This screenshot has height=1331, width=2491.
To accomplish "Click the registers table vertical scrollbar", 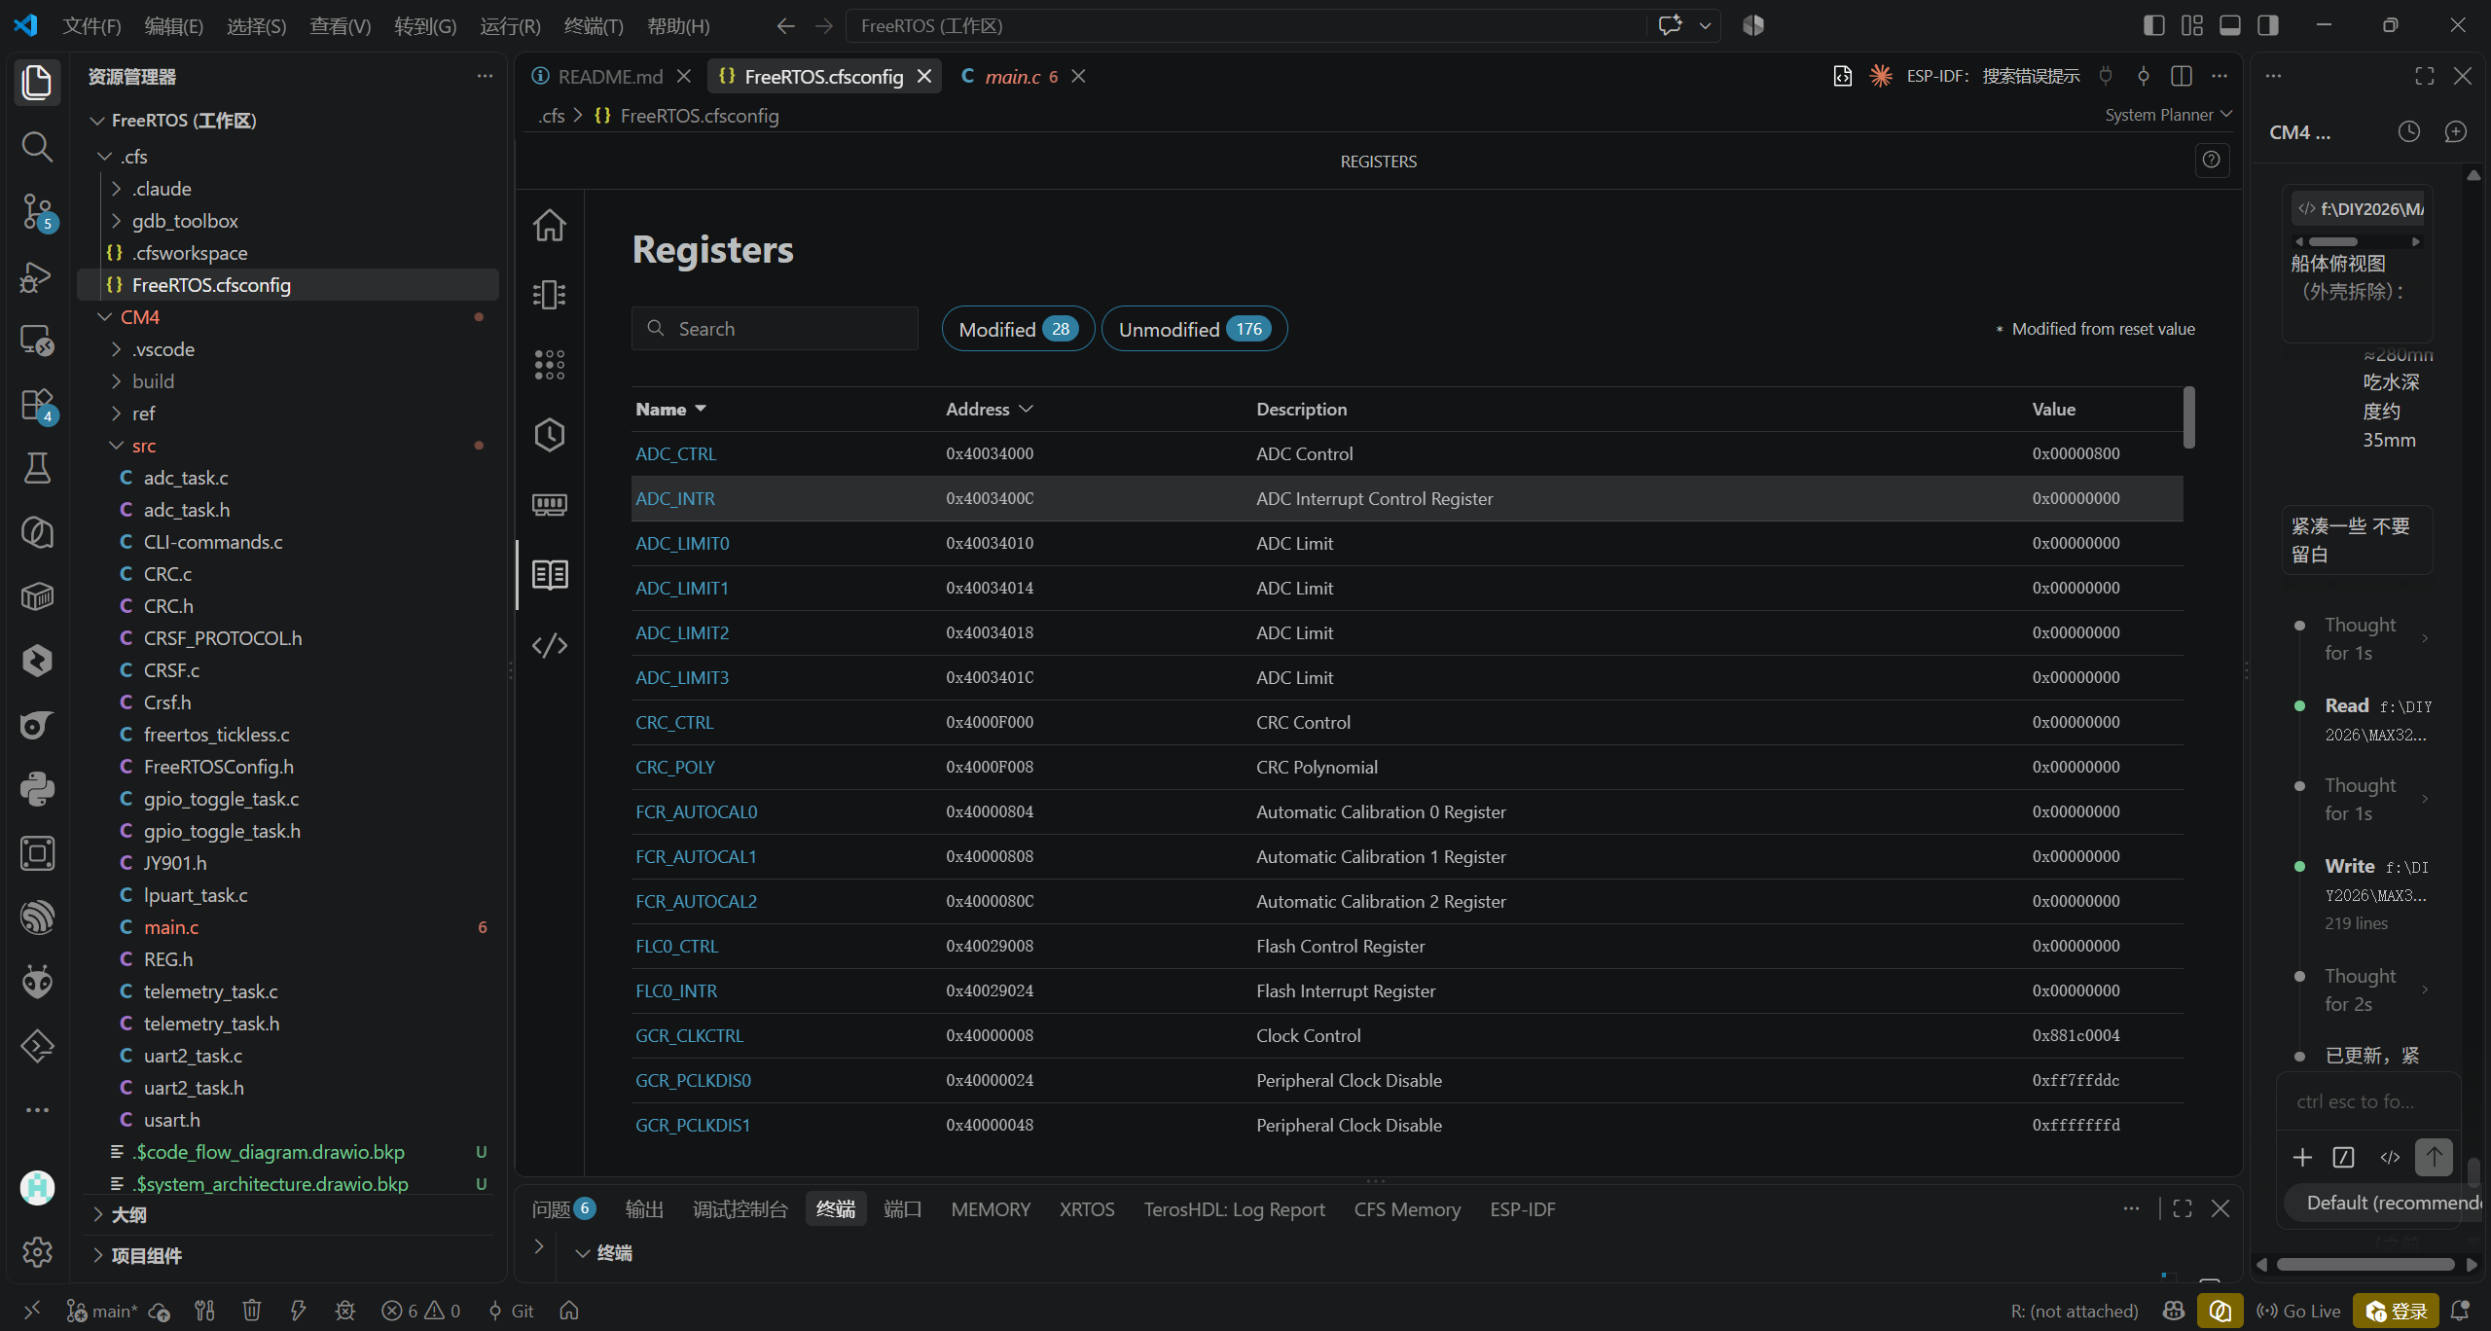I will pyautogui.click(x=2188, y=417).
